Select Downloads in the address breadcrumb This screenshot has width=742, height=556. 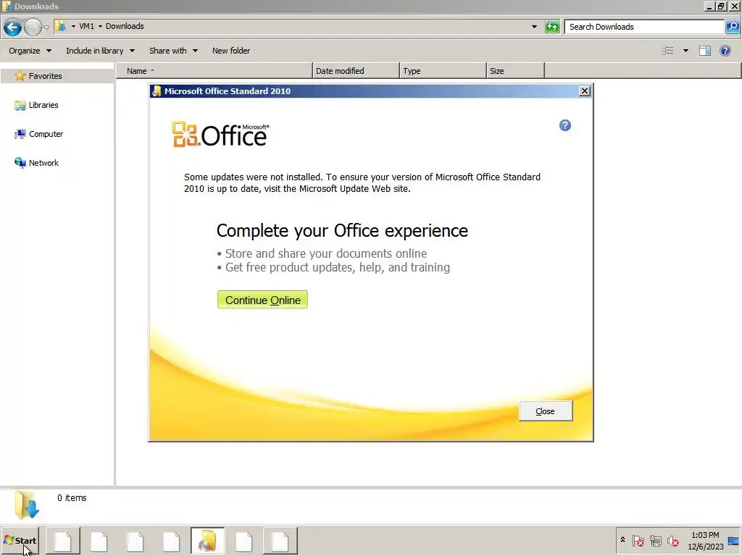click(x=125, y=26)
